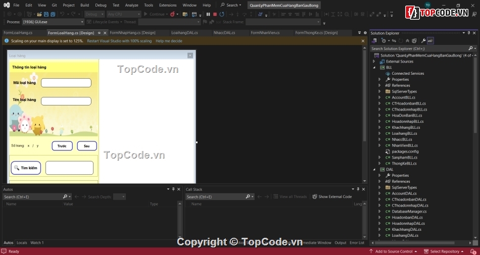Viewport: 480px width, 255px height.
Task: Click "Restart Visual Studio with 100% scaling" link
Action: (x=119, y=41)
